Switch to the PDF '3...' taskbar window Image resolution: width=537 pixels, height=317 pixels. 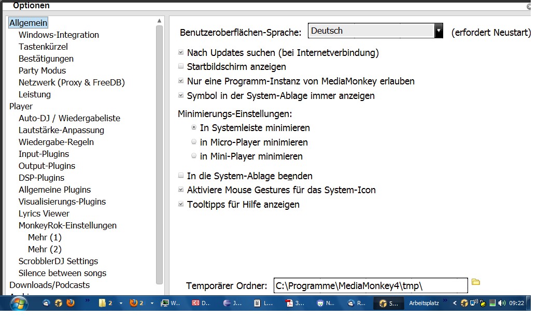tap(295, 303)
